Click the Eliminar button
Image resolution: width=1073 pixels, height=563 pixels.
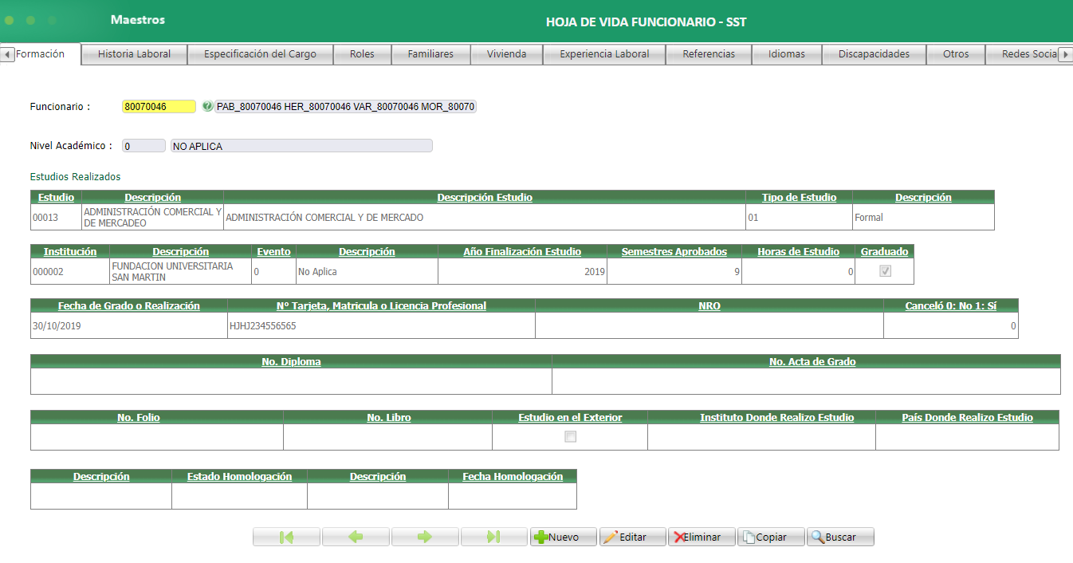coord(702,537)
